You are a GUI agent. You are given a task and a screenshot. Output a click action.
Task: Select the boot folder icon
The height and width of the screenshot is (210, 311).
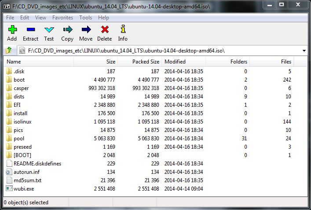[x=9, y=79]
